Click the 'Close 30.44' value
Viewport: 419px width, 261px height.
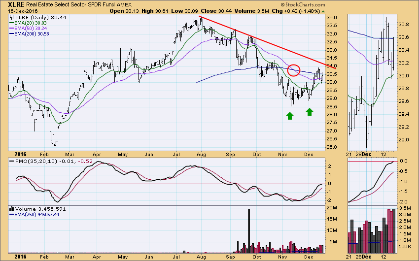pyautogui.click(x=216, y=11)
